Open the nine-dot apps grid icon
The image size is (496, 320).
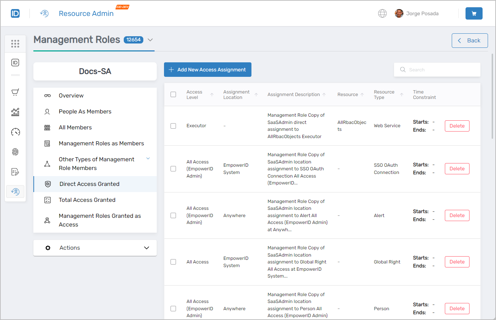click(x=15, y=44)
